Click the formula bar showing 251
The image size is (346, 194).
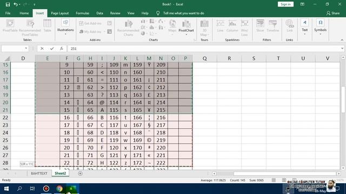click(x=204, y=48)
